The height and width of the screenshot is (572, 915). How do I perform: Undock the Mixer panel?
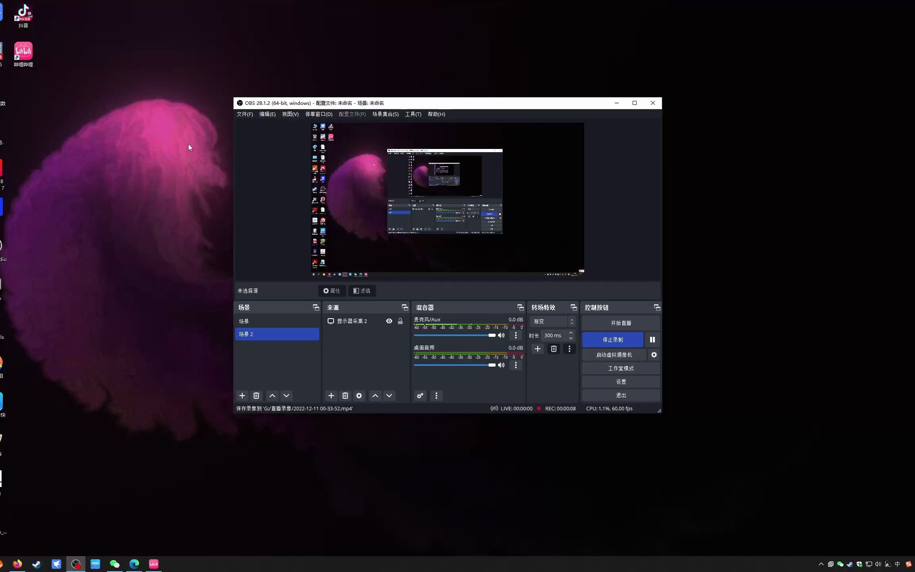(x=520, y=307)
